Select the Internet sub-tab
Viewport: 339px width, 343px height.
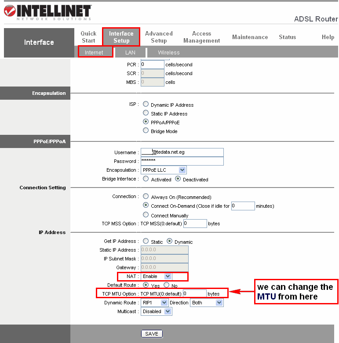click(x=94, y=53)
